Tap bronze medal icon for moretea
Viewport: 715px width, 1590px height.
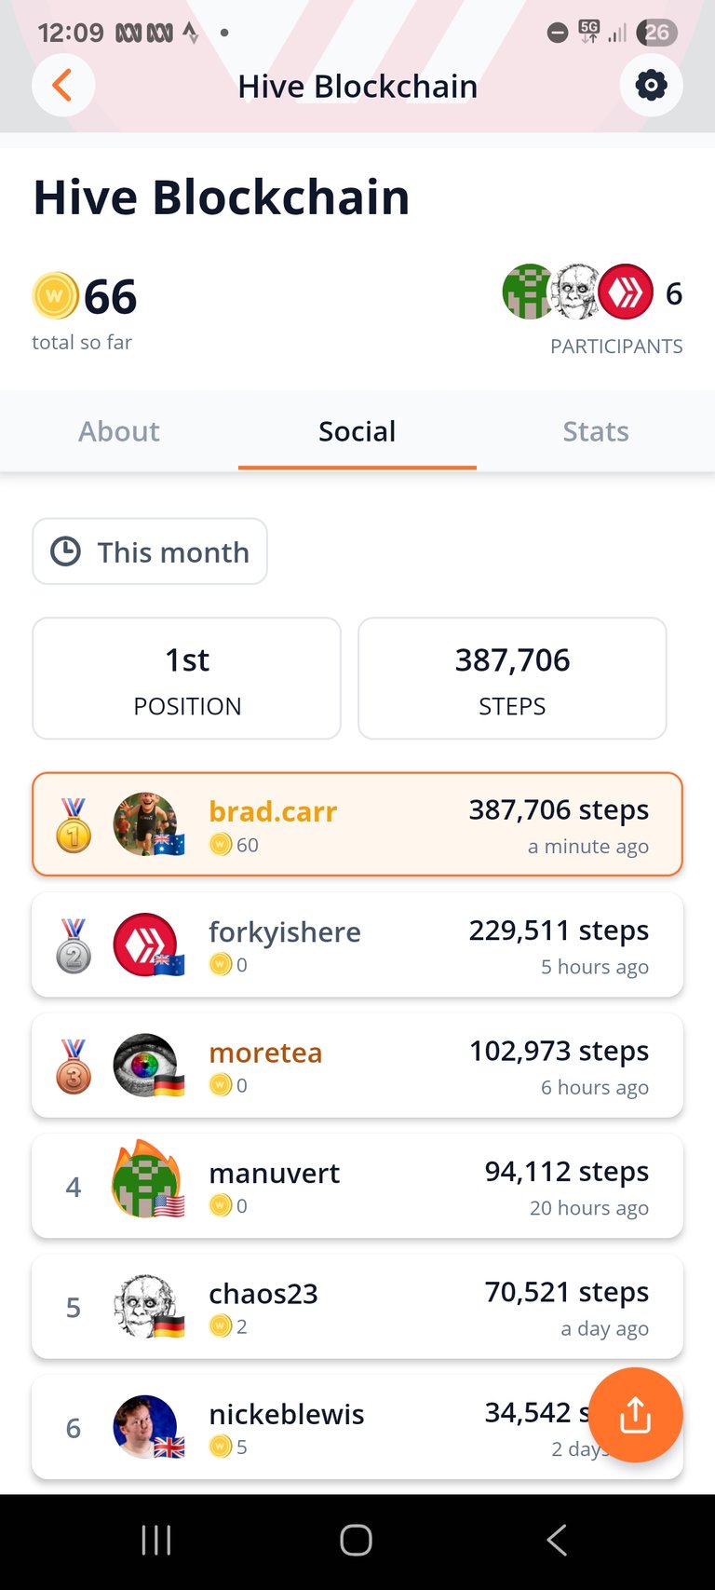tap(74, 1066)
